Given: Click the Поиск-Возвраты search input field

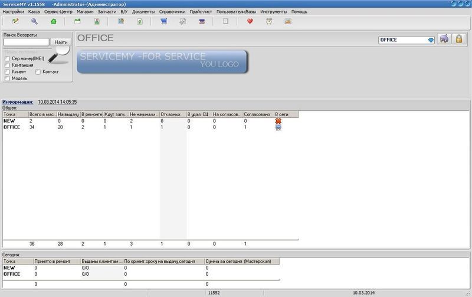Looking at the screenshot, I should (x=26, y=42).
